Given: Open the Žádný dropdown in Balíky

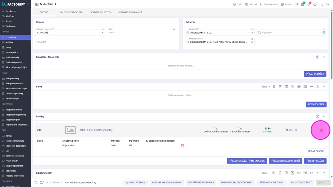Looking at the screenshot, I should pyautogui.click(x=266, y=87).
